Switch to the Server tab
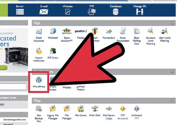Viewport: 177px width, 125px height. (20, 10)
